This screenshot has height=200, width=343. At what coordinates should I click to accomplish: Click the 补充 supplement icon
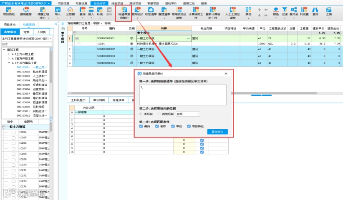click(100, 12)
